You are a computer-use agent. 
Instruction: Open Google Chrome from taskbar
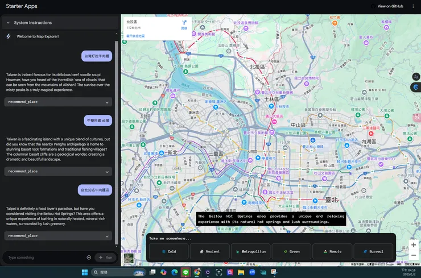pos(197,272)
